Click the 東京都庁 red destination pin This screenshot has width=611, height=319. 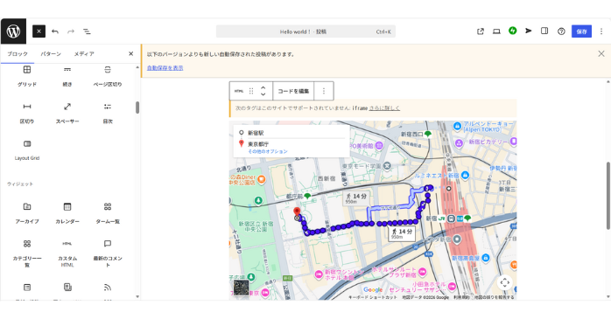pyautogui.click(x=297, y=212)
